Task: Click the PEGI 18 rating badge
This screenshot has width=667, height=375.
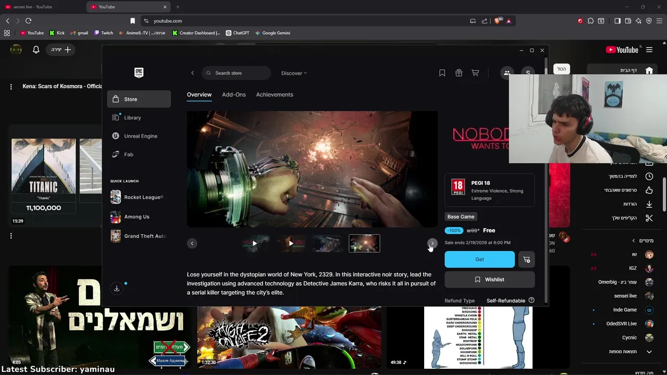Action: (458, 186)
